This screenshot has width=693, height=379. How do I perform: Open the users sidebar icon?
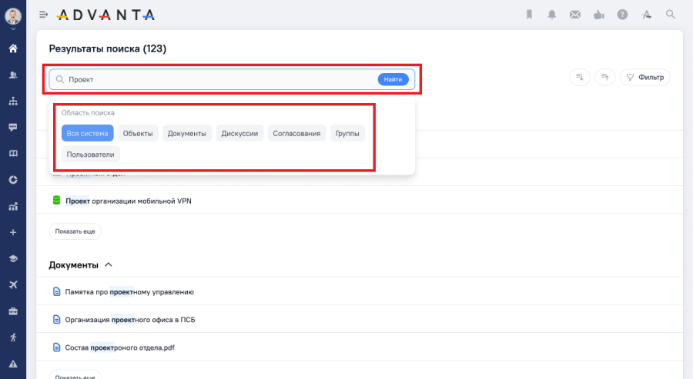pos(13,75)
